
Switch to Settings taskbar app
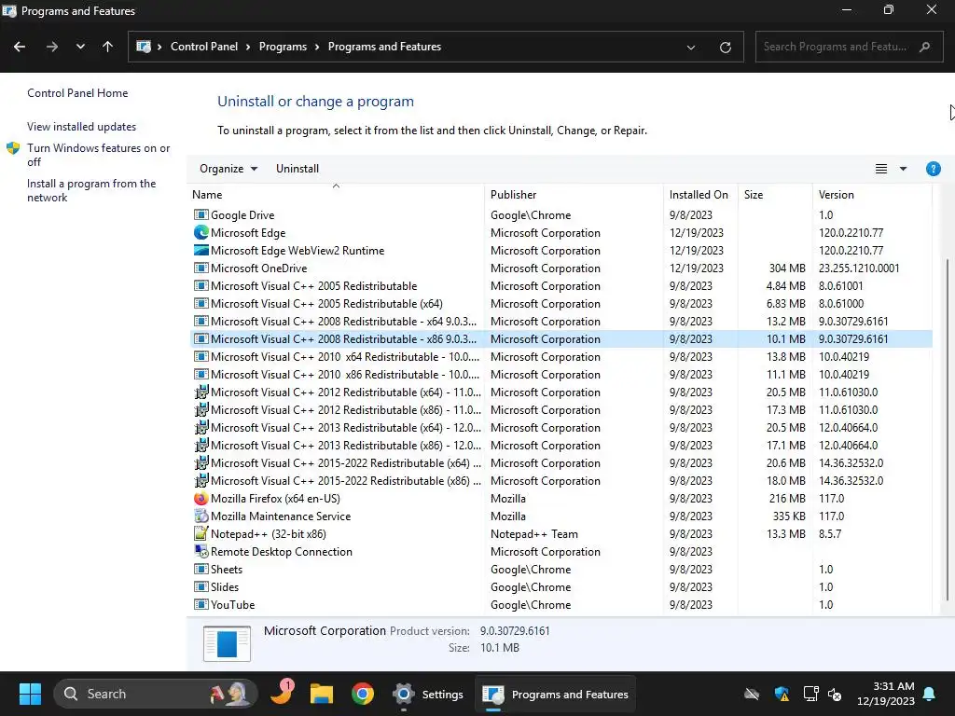[x=427, y=694]
